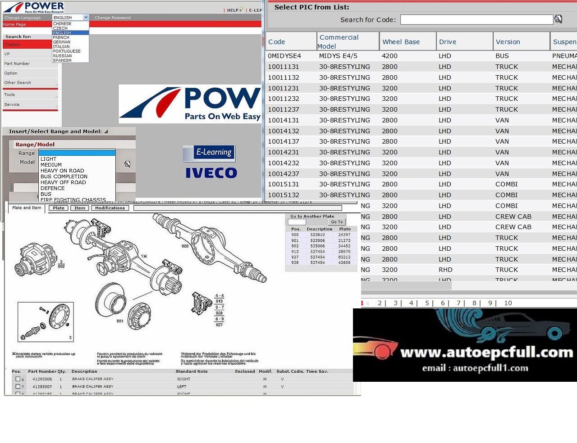577x443 pixels.
Task: Open the Range dropdown field
Action: tap(77, 153)
